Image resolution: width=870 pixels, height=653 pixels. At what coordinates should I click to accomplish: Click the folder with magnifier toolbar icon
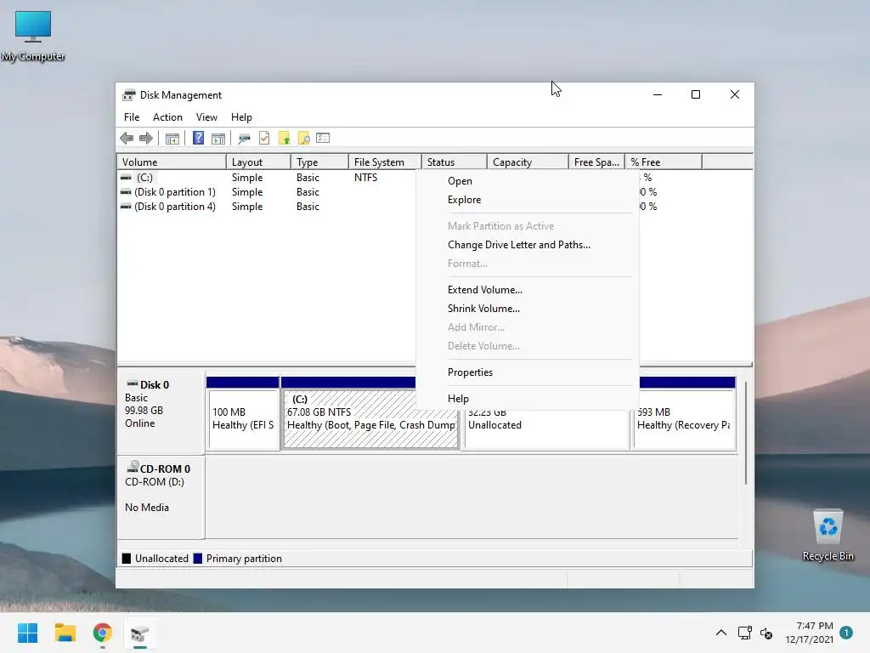(303, 139)
